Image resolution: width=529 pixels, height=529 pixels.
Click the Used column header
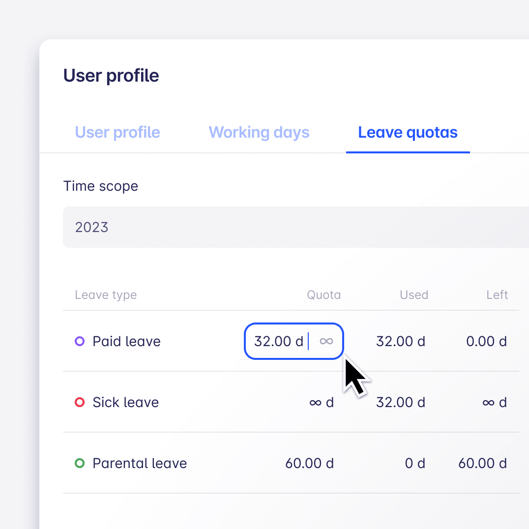(413, 295)
